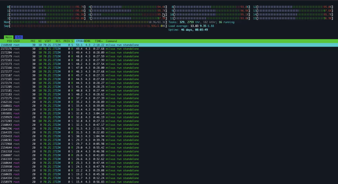Click the CPU 4 usage meter
This screenshot has height=184, width=338.
pos(128,7)
